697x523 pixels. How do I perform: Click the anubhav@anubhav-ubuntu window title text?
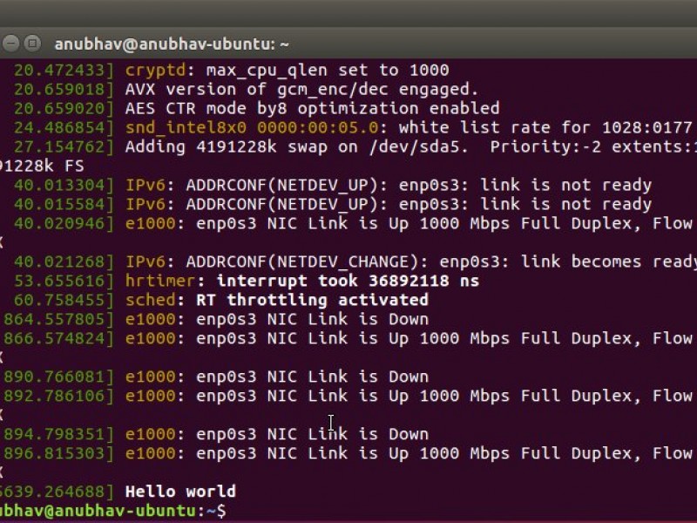172,44
